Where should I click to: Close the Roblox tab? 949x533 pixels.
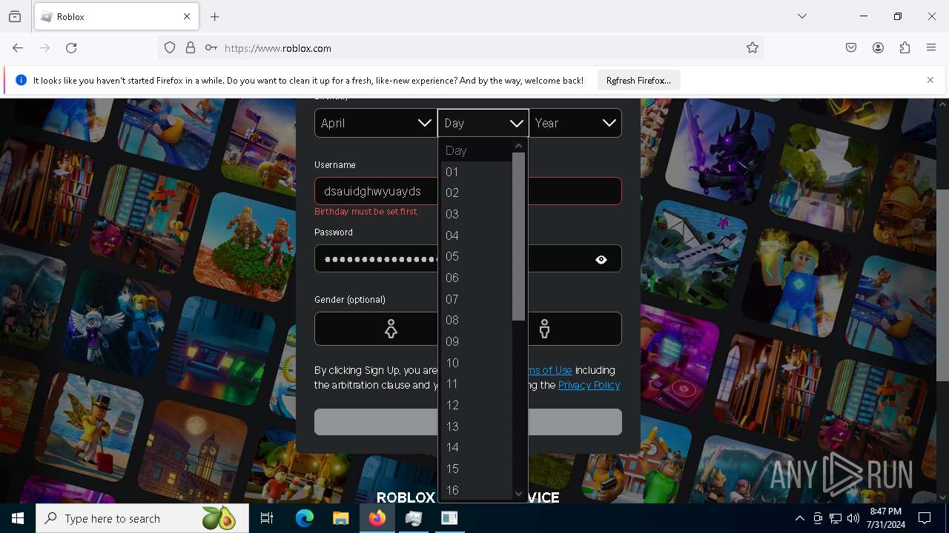click(187, 16)
